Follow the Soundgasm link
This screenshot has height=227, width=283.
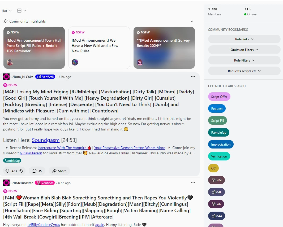(x=46, y=140)
